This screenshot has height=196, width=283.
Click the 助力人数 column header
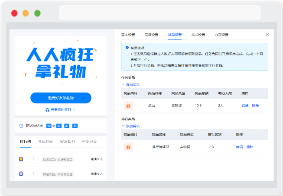[225, 93]
